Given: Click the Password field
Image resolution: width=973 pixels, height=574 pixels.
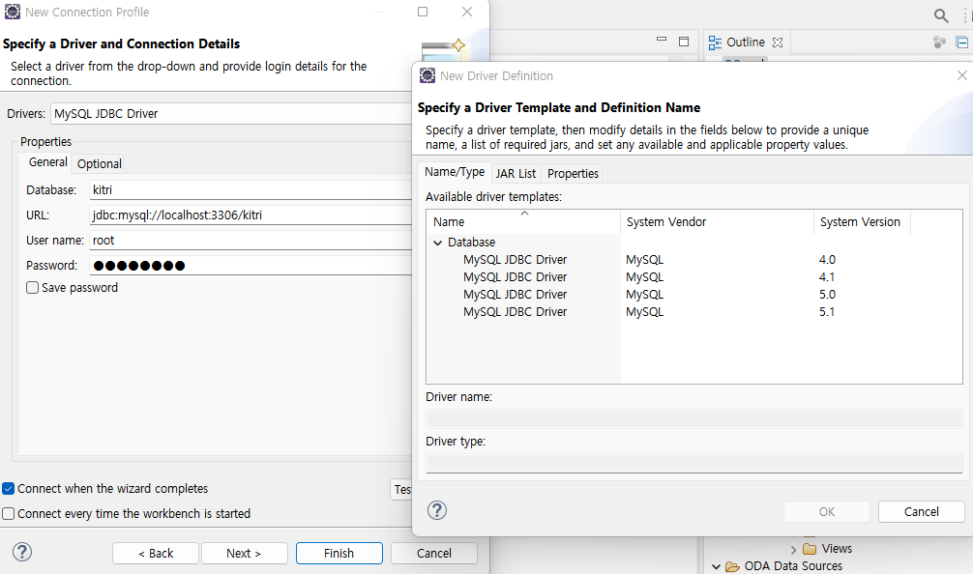Looking at the screenshot, I should point(251,266).
